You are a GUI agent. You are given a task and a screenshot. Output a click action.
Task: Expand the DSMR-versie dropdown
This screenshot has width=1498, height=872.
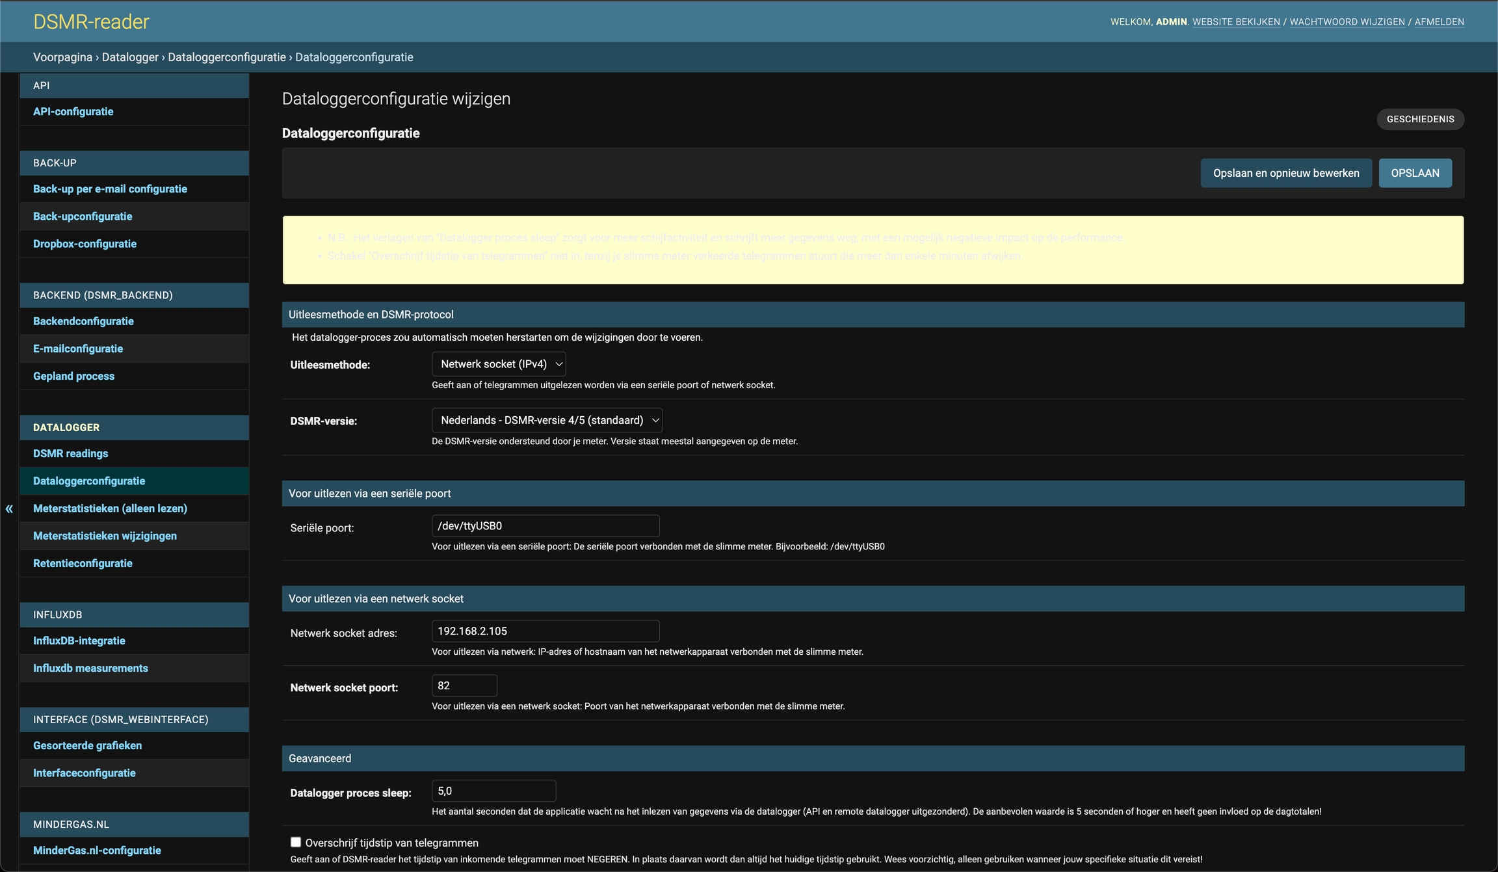[547, 420]
